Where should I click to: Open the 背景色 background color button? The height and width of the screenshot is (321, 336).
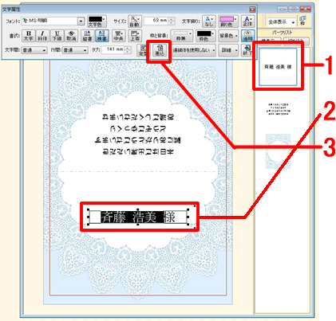click(228, 36)
